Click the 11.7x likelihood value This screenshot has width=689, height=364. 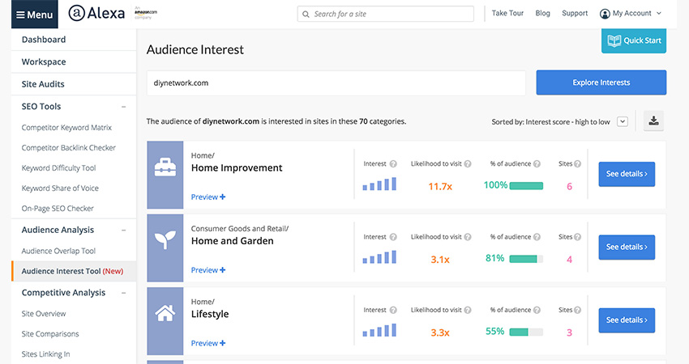pos(440,186)
